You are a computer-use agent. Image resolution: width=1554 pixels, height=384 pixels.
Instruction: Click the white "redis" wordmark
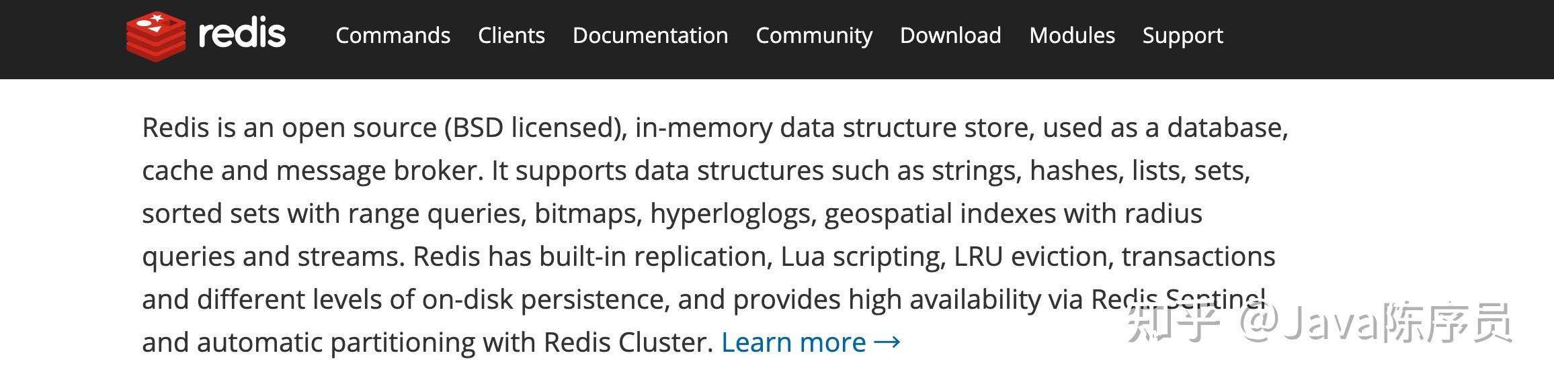coord(242,35)
